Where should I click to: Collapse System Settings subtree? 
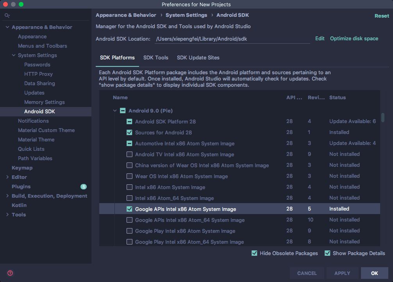[14, 55]
